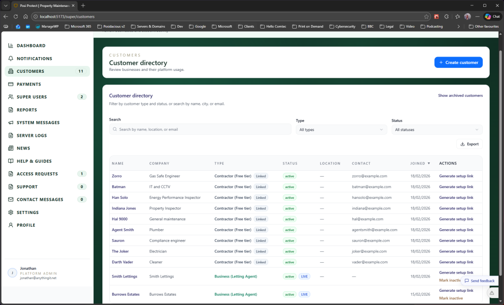Generate setup link for Batman
The height and width of the screenshot is (305, 504).
point(456,187)
